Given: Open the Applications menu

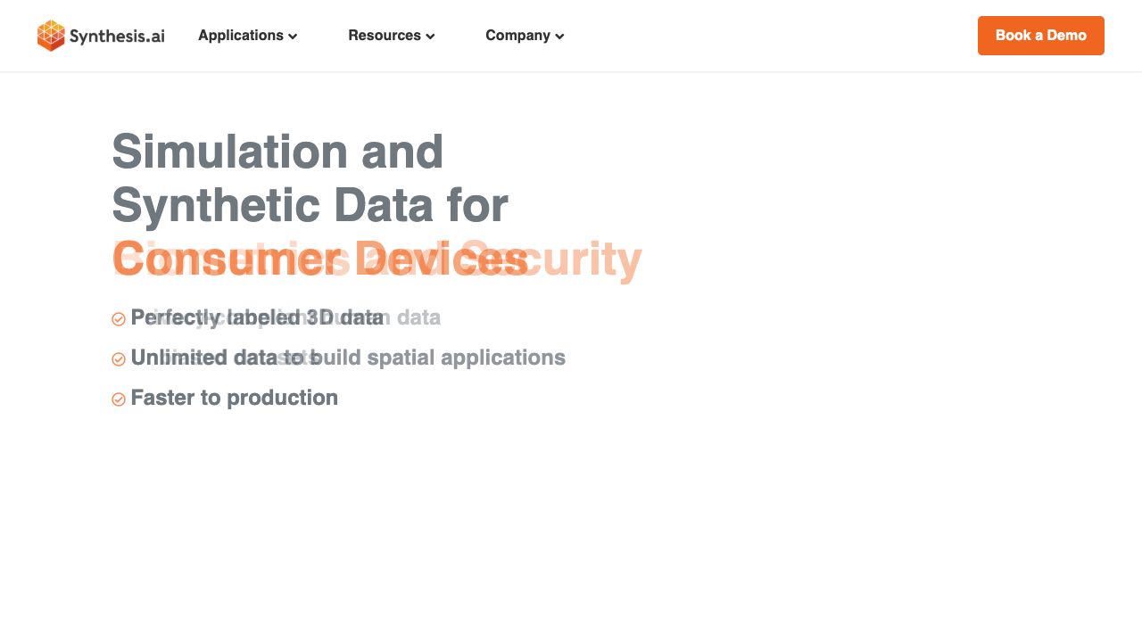Looking at the screenshot, I should (x=240, y=36).
